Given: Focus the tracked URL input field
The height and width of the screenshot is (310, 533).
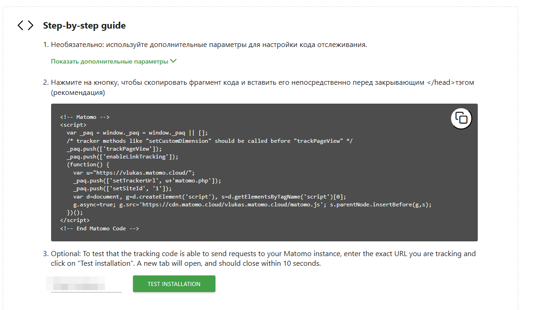Looking at the screenshot, I should point(86,284).
